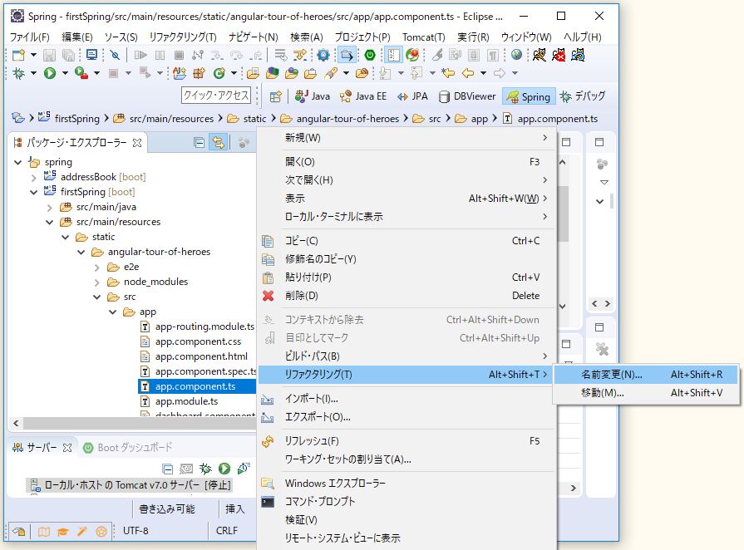
Task: Run the application with the green play icon
Action: pyautogui.click(x=50, y=73)
